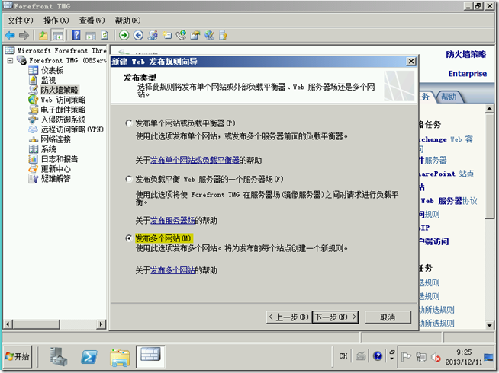Click the new folder toolbar icon with star
Screen dimensions: 499x373
(167, 35)
